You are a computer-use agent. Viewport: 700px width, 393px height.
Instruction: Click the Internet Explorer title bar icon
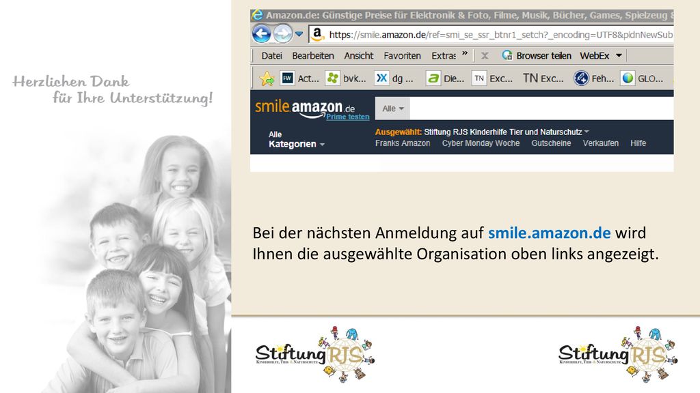[257, 15]
